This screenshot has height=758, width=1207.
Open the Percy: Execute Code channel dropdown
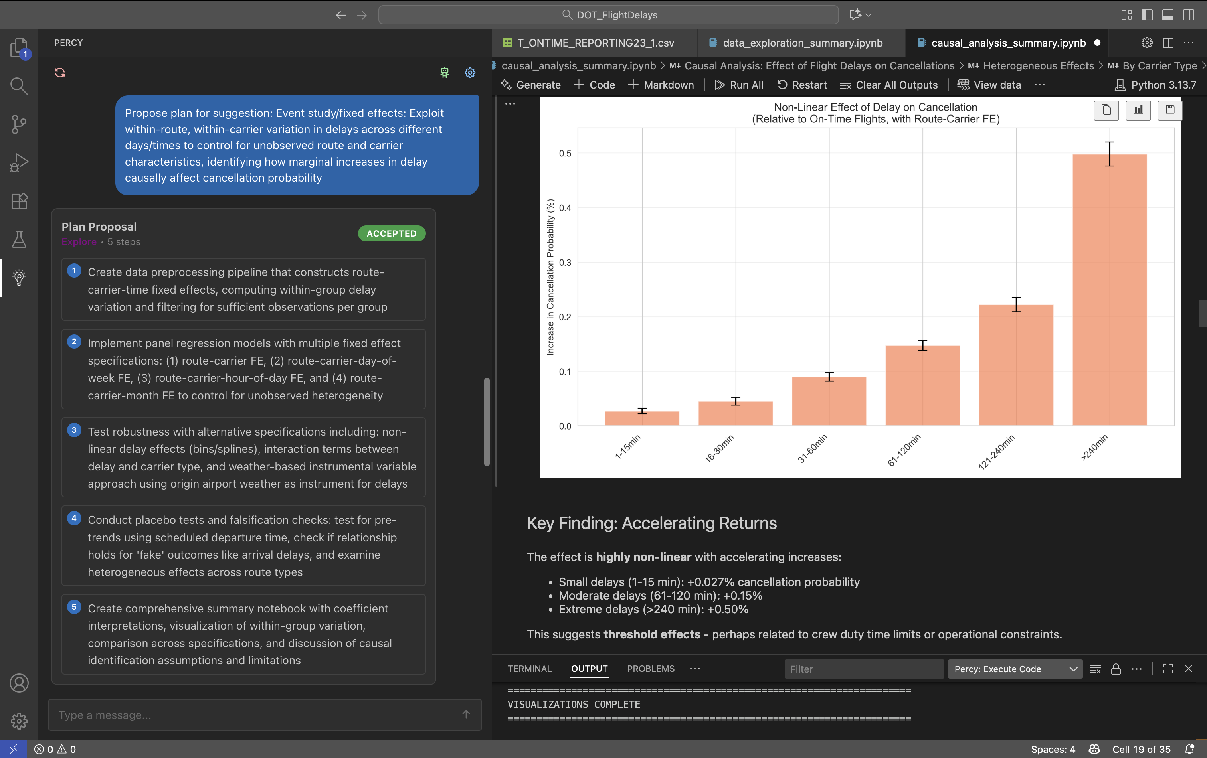pos(1015,669)
